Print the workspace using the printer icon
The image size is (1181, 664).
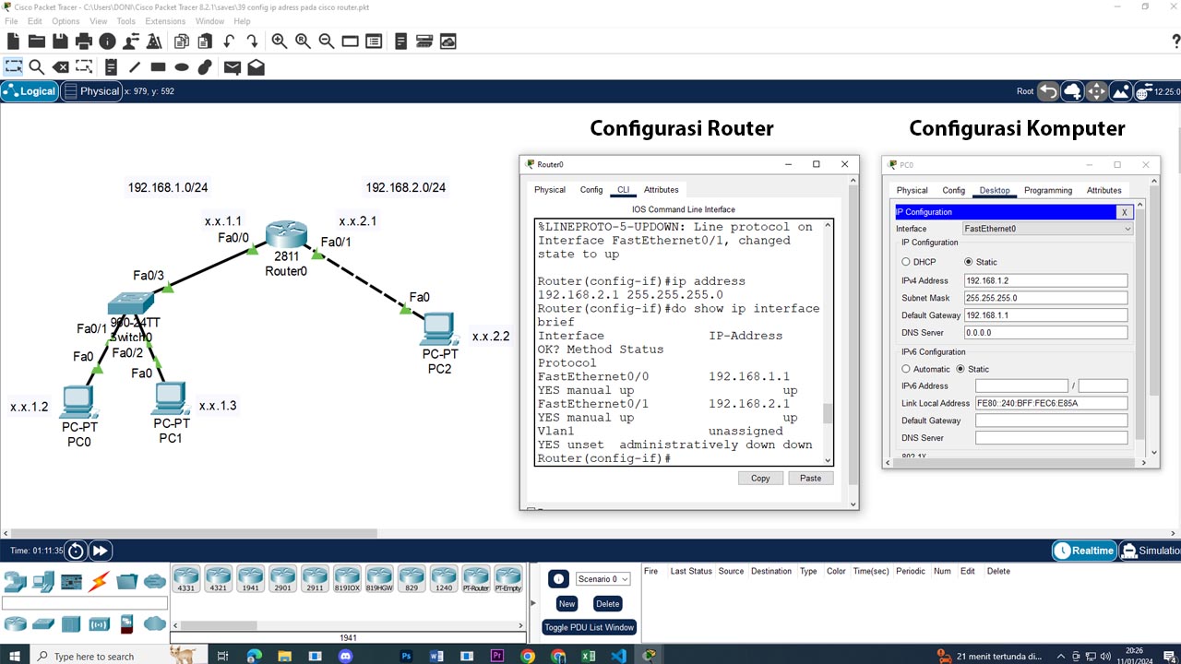tap(84, 41)
